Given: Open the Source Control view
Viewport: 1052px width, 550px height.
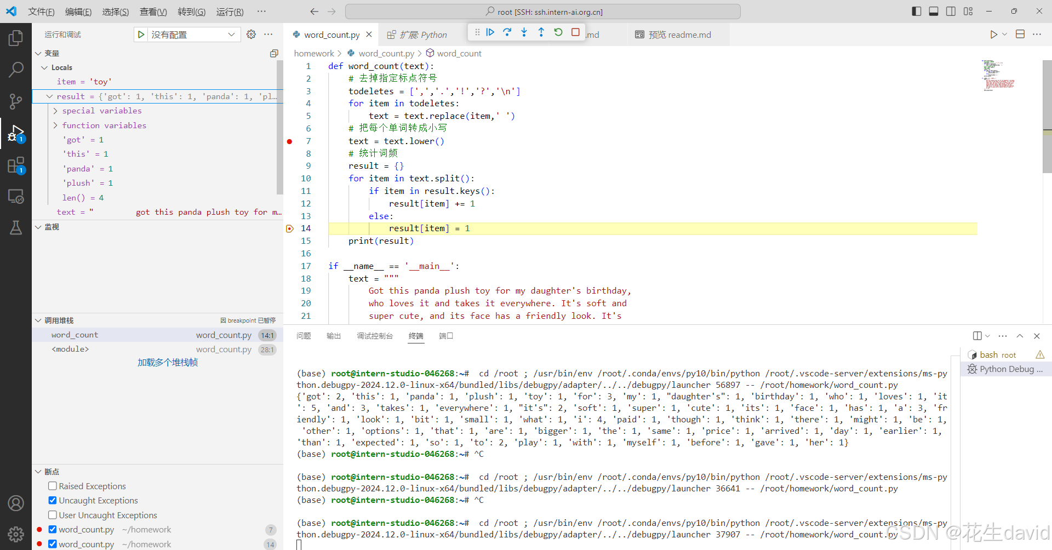Looking at the screenshot, I should click(x=16, y=101).
